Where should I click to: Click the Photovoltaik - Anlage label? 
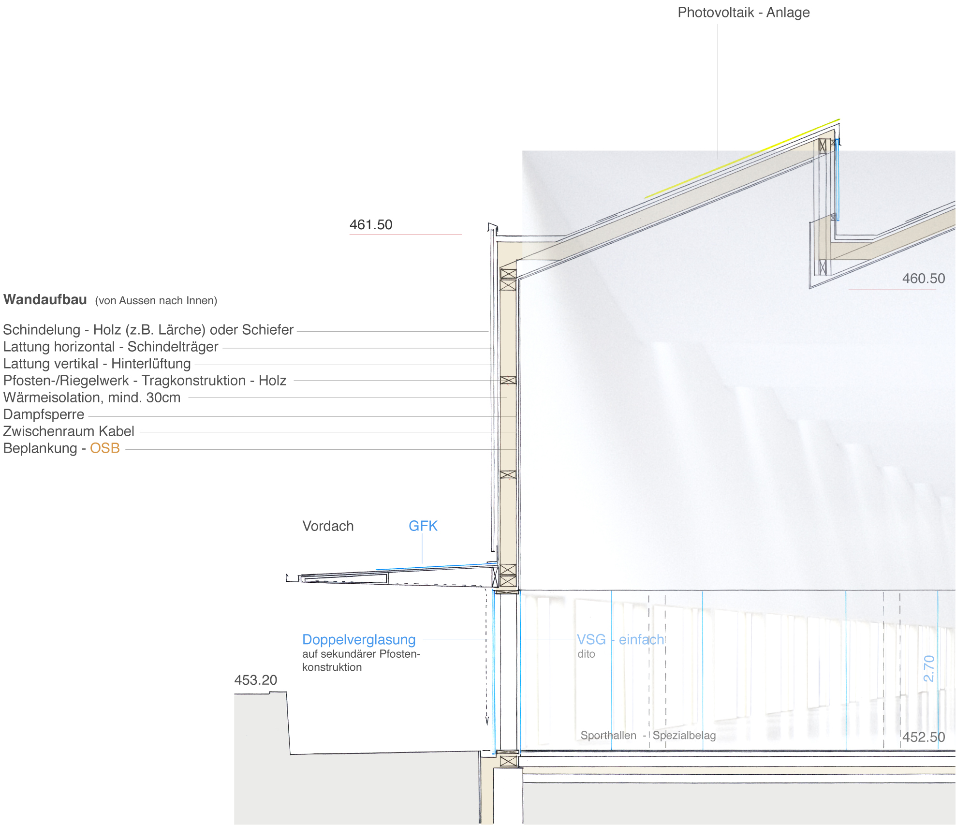click(743, 13)
